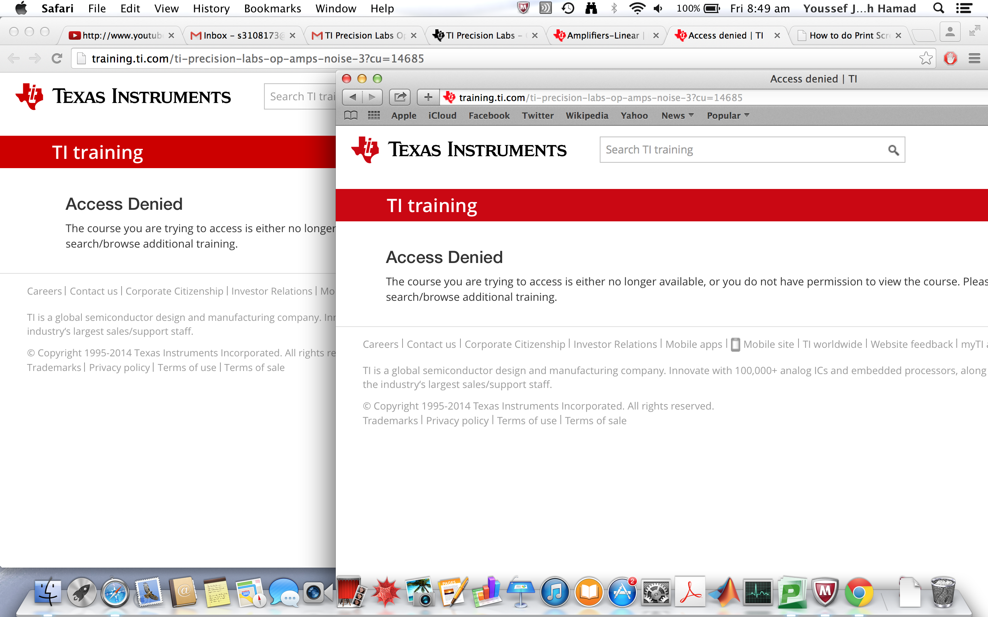This screenshot has width=988, height=617.
Task: Click the Safari share button
Action: 400,97
